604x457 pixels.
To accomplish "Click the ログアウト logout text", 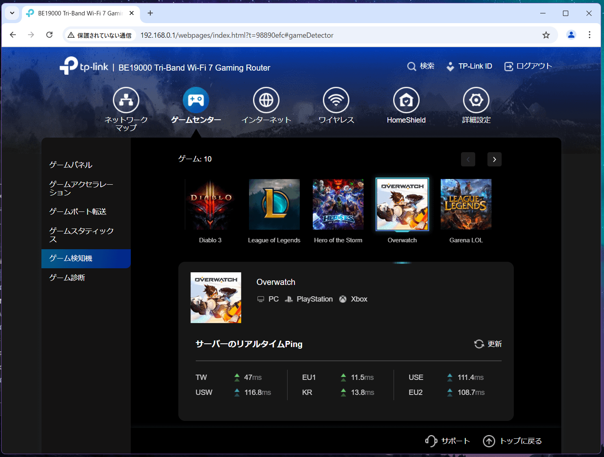I will [x=534, y=66].
